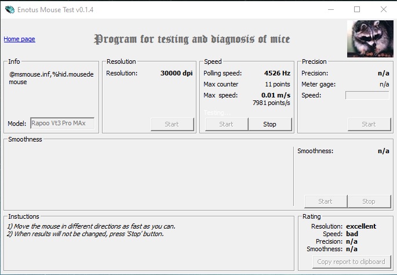Click the 7981 points/s value
This screenshot has width=397, height=275.
pos(271,103)
